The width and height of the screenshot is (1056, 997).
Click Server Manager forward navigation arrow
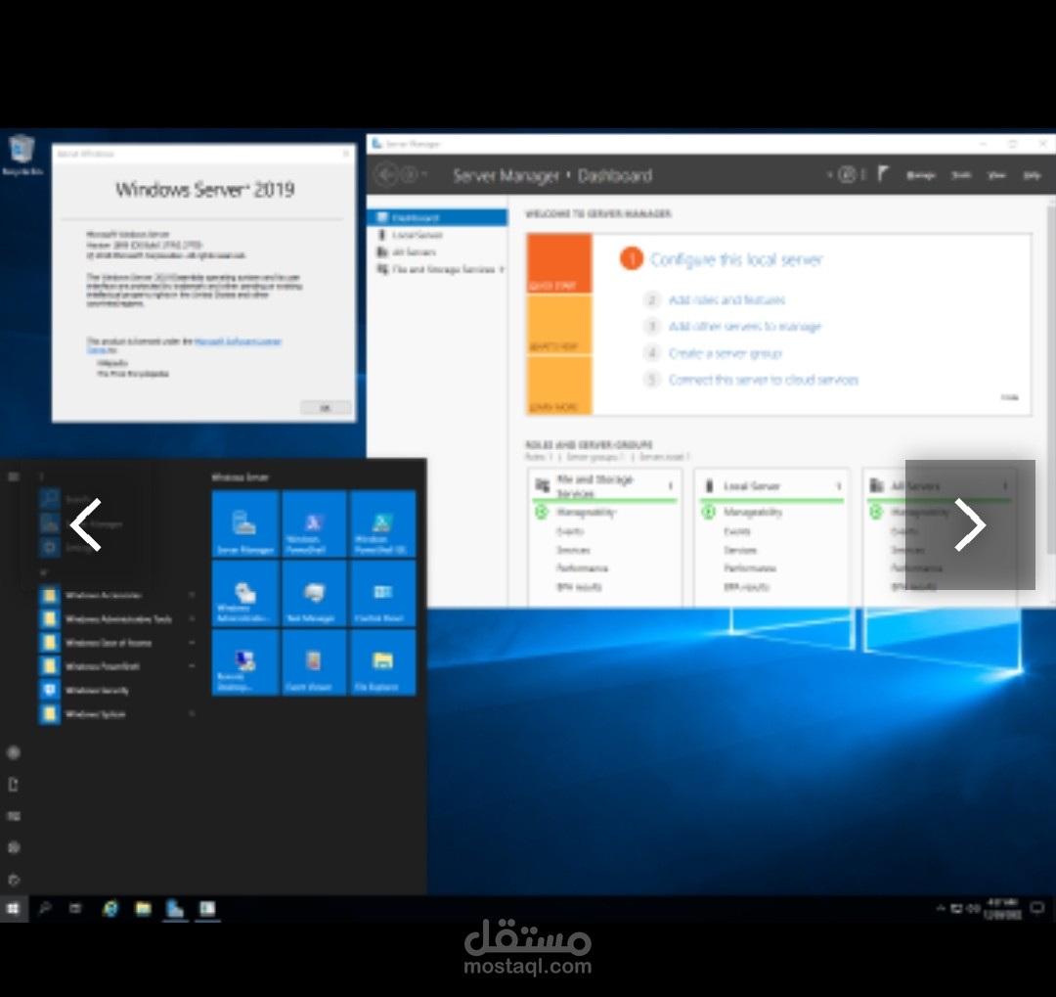pyautogui.click(x=409, y=175)
